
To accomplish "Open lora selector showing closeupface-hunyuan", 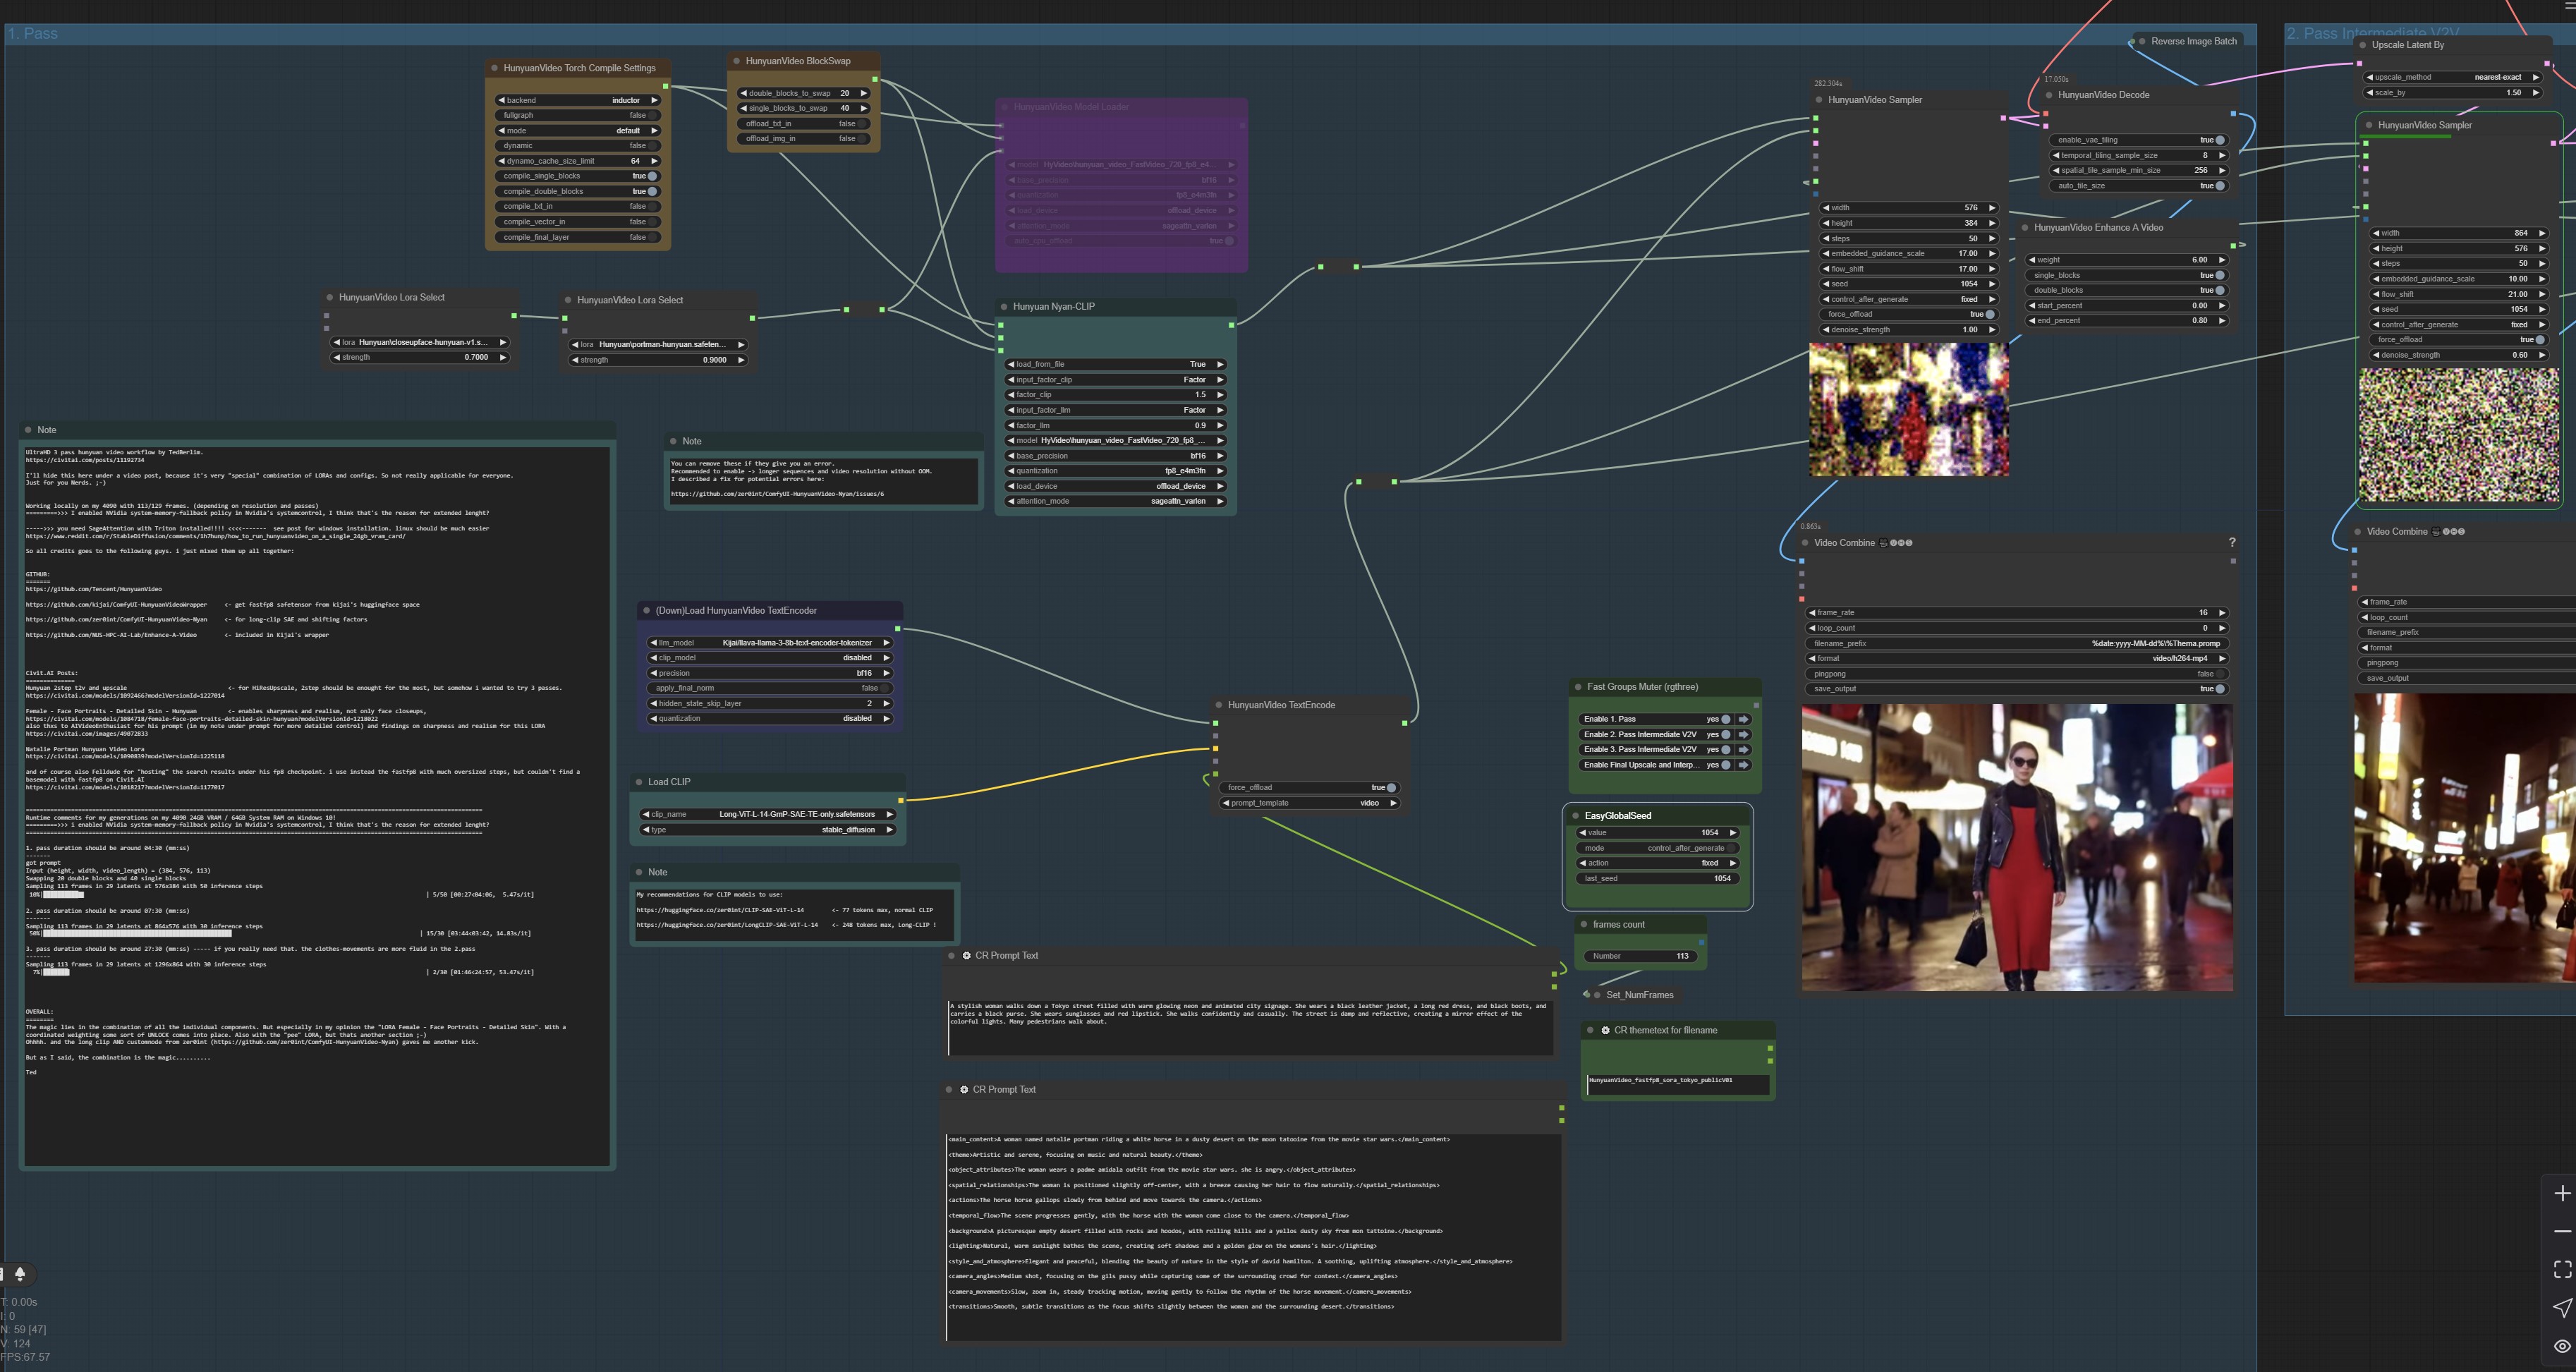I will pos(420,342).
